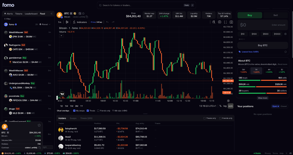
Task: Switch to the Thesis (265) tab
Action: coord(86,118)
